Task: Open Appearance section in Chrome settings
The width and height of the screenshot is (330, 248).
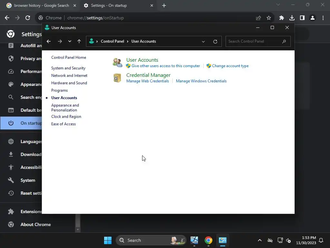Action: (x=21, y=84)
